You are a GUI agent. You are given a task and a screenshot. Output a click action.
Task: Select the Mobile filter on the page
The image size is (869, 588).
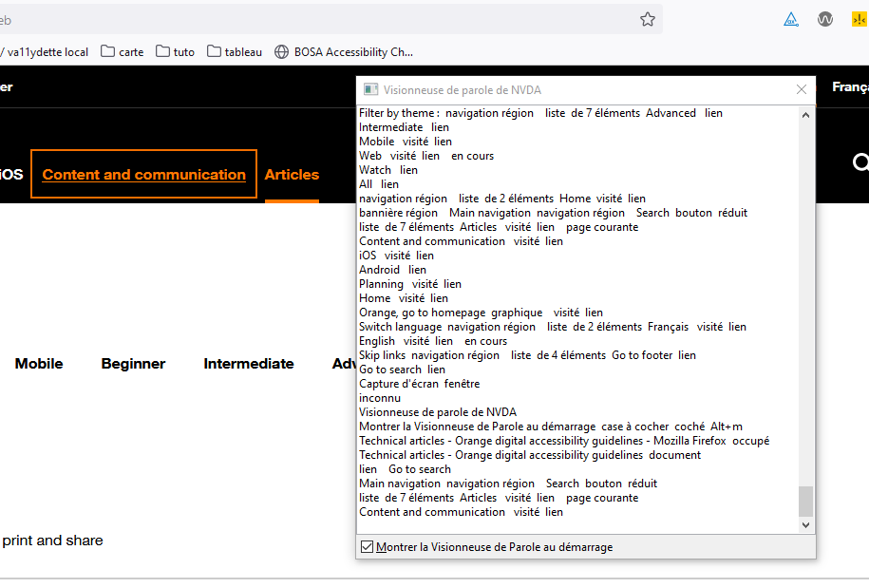tap(38, 363)
